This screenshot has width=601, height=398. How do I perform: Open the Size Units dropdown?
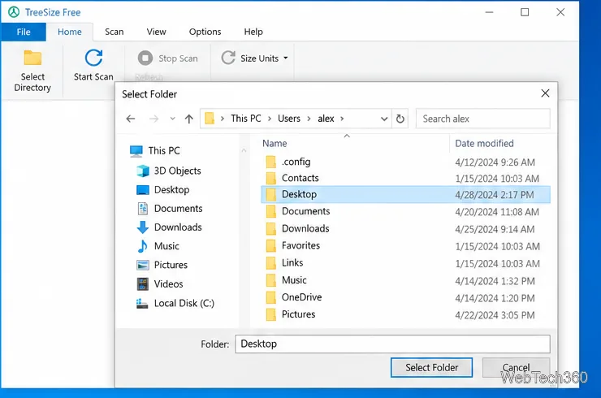(254, 58)
